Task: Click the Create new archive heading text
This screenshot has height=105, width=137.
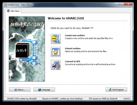Action: tap(75, 36)
